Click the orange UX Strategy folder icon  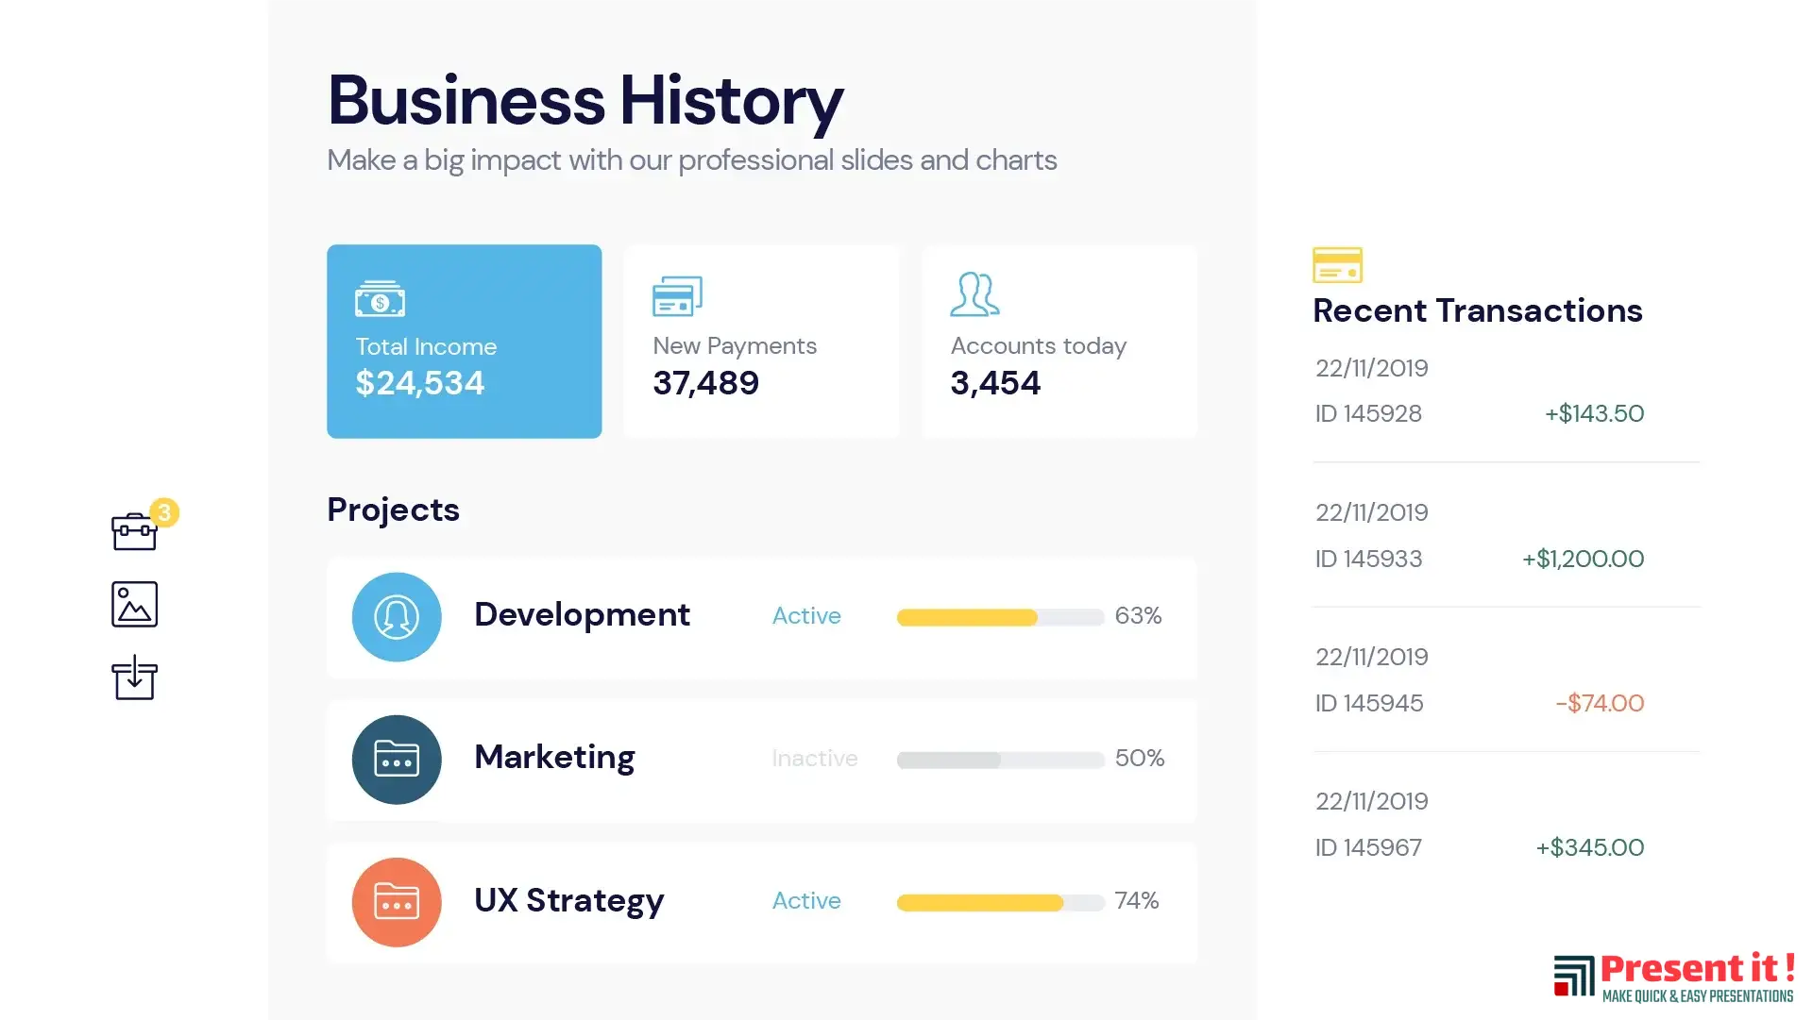[x=397, y=902]
